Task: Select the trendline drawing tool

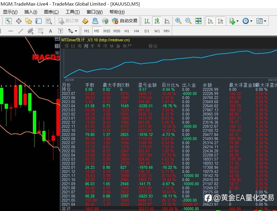Action: tap(21, 31)
